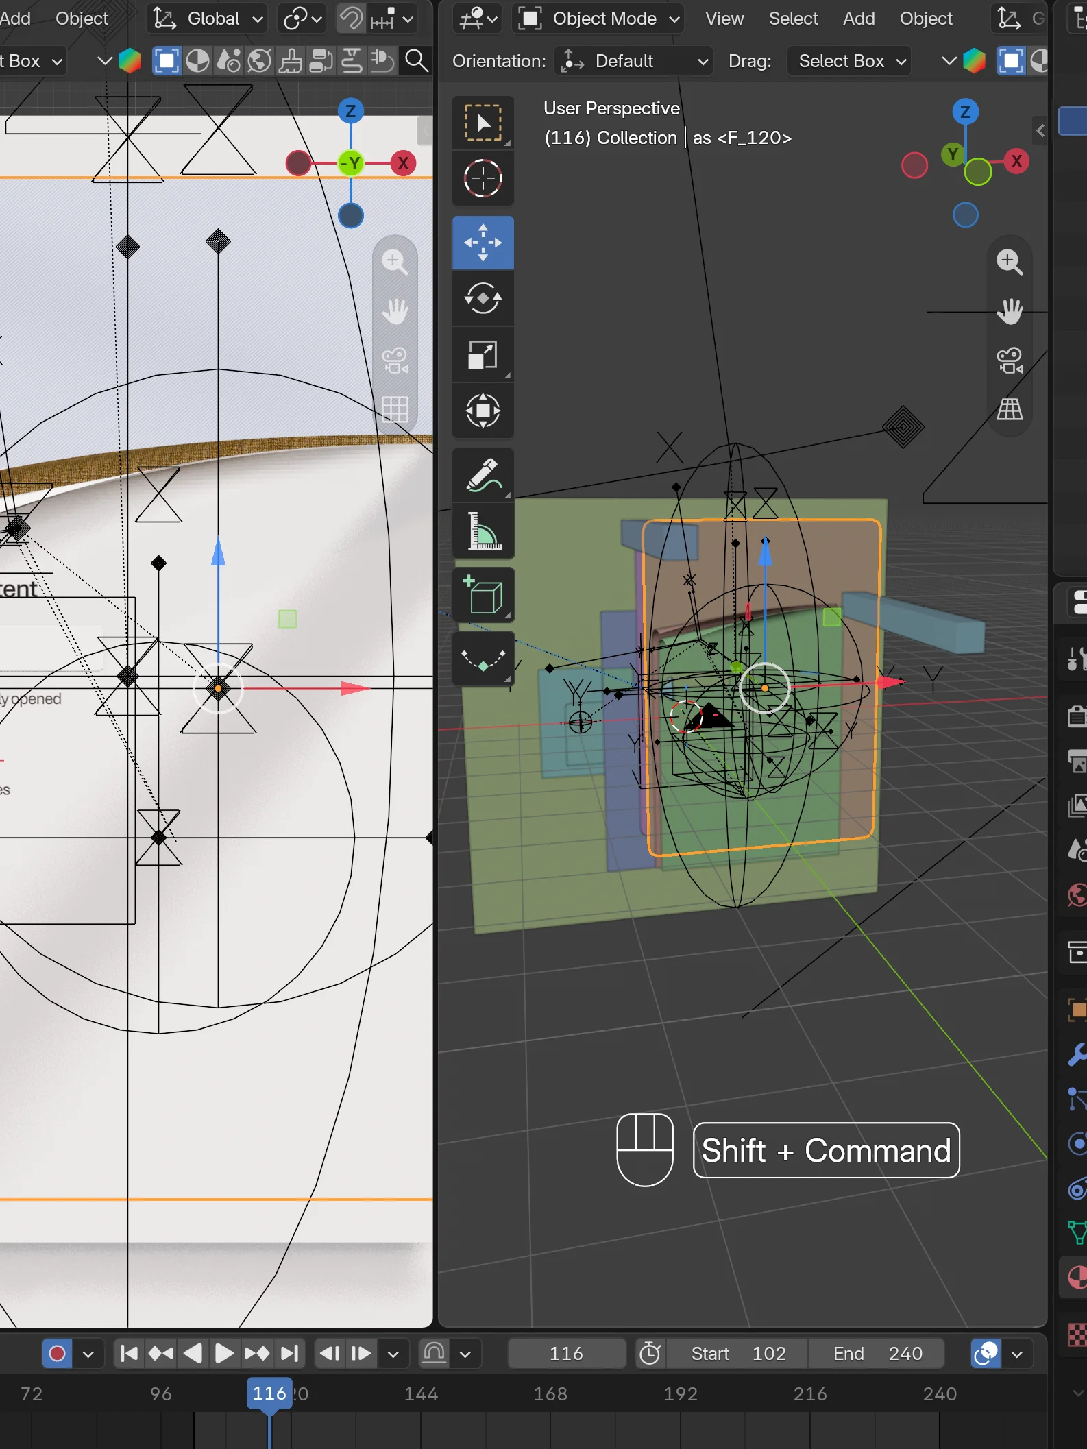Open the Select menu in the right viewport
The width and height of the screenshot is (1087, 1449).
pyautogui.click(x=793, y=19)
